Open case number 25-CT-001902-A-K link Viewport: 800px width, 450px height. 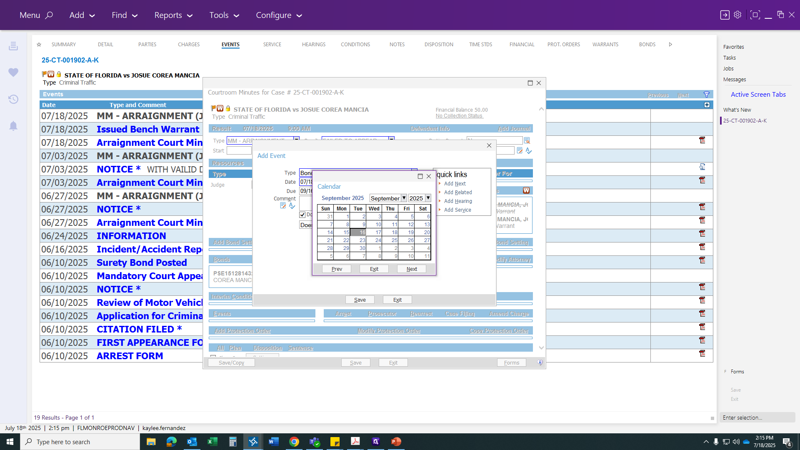pos(70,60)
